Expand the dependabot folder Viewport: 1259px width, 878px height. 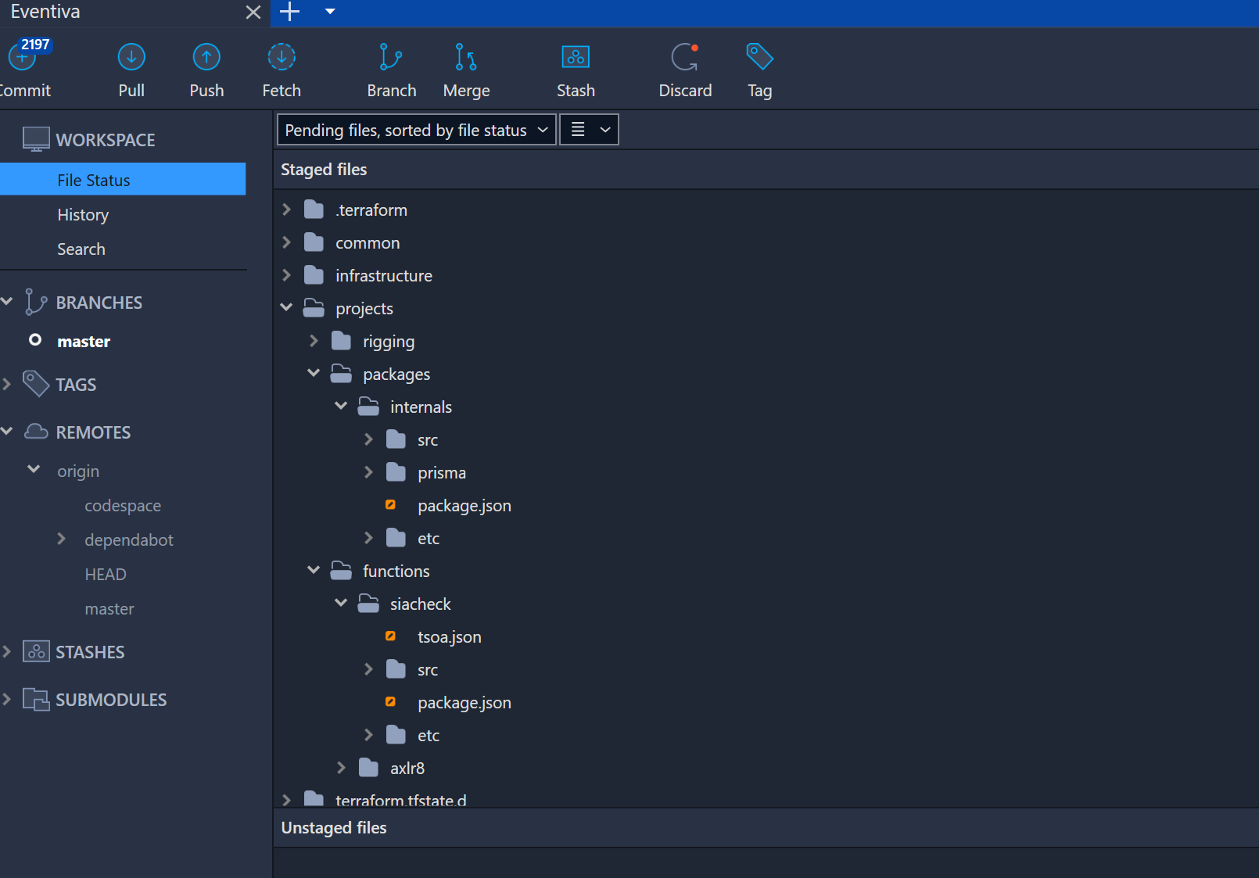[x=61, y=539]
